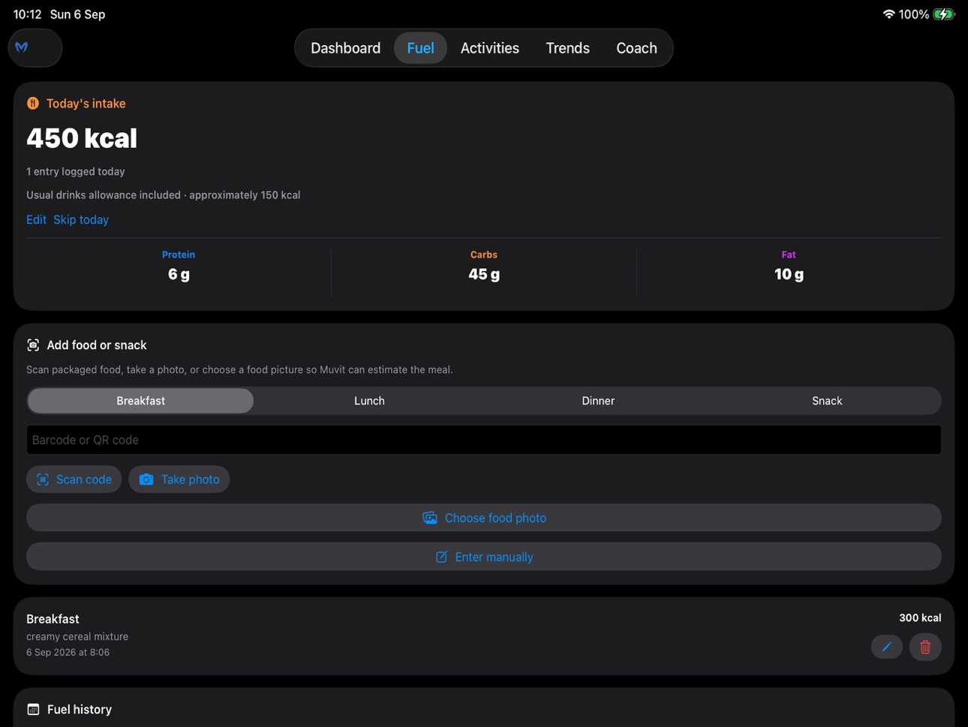This screenshot has height=727, width=968.
Task: Select the Fuel tab
Action: click(420, 48)
